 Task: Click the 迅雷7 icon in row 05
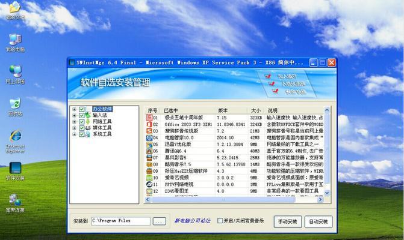149,144
